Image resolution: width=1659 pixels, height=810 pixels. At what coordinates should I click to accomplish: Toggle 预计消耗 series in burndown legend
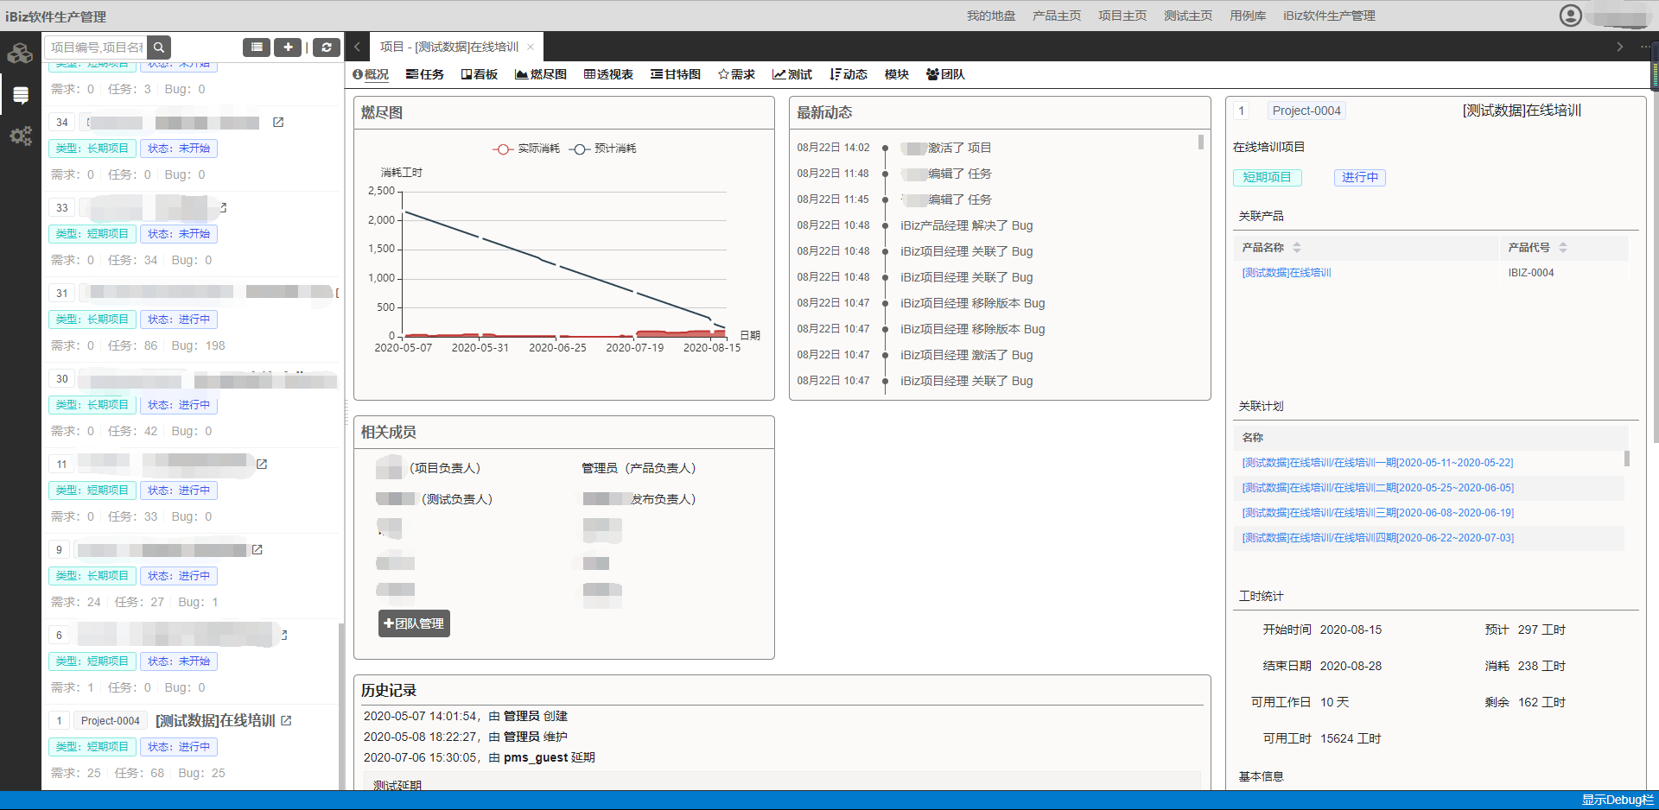[603, 149]
